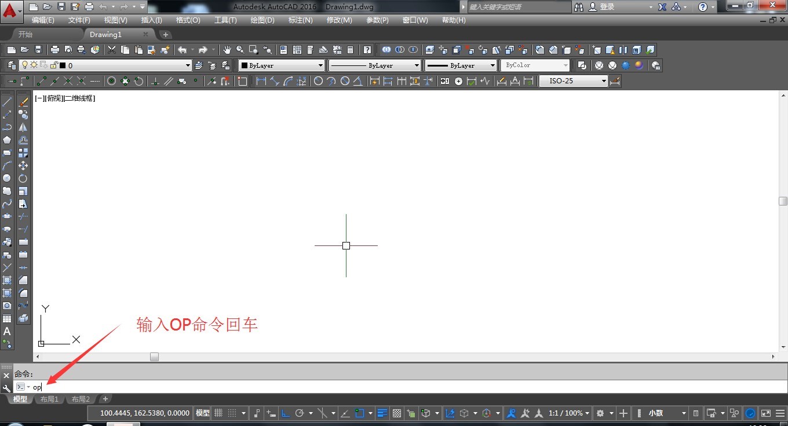
Task: Click the Linear dimension icon
Action: coord(261,81)
